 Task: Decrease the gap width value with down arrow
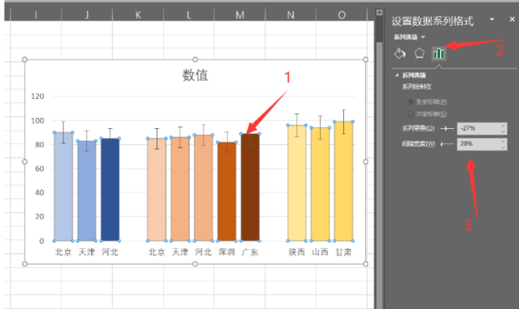[x=503, y=147]
